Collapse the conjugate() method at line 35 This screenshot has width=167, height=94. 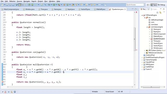point(6,52)
